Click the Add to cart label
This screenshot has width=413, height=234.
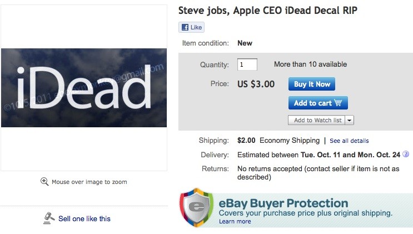click(312, 103)
